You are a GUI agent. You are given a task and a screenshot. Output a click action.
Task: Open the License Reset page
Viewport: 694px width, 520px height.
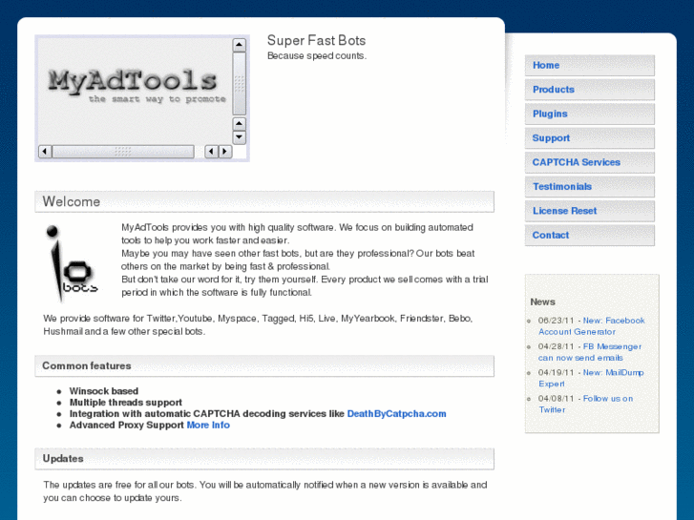pyautogui.click(x=590, y=211)
